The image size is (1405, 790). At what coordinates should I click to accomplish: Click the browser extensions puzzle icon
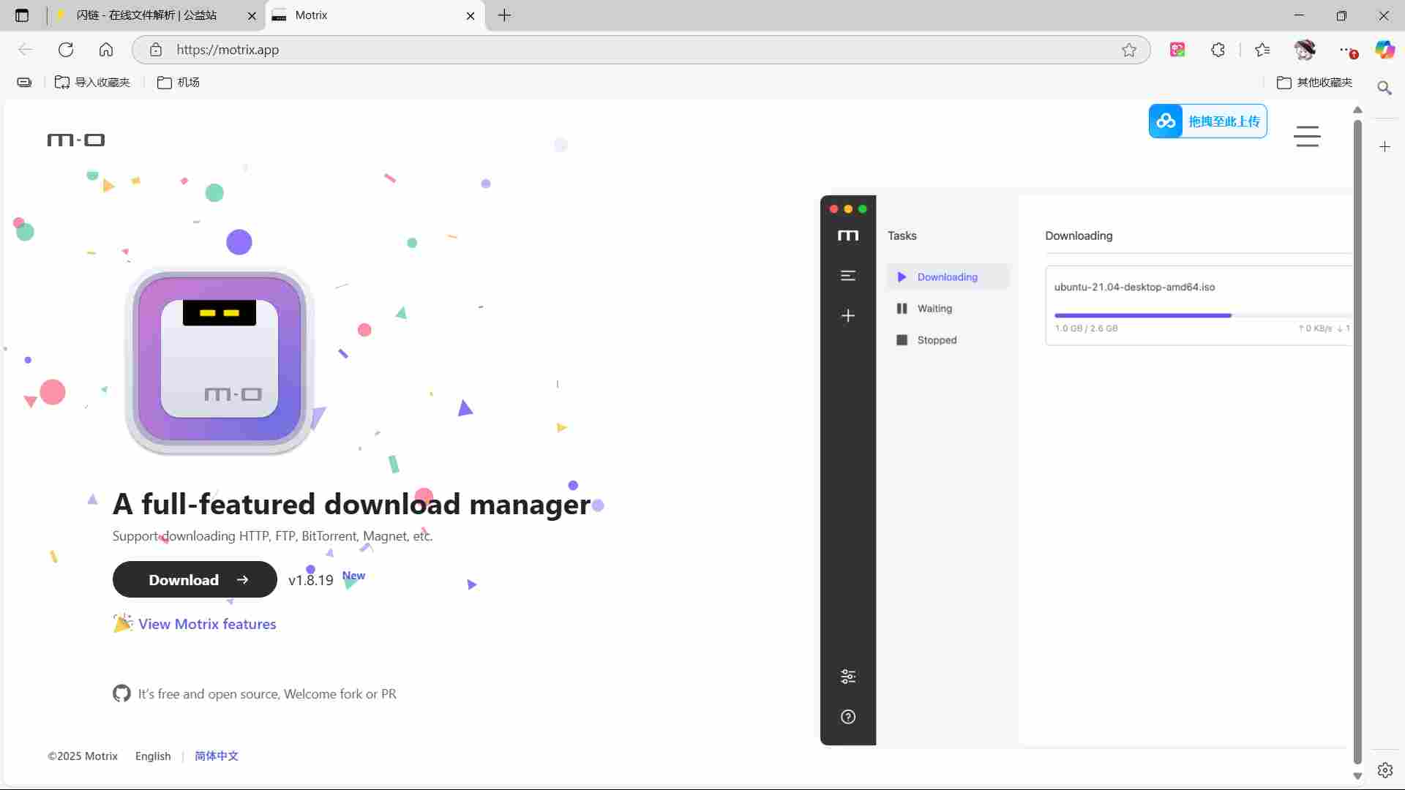click(x=1218, y=50)
